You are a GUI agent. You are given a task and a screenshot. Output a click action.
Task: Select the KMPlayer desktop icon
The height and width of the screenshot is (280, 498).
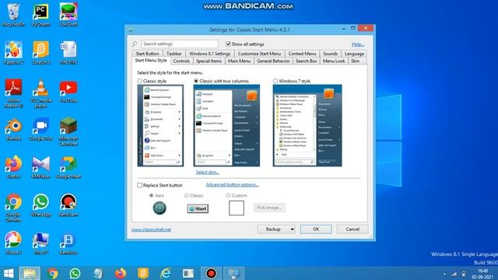click(x=41, y=167)
